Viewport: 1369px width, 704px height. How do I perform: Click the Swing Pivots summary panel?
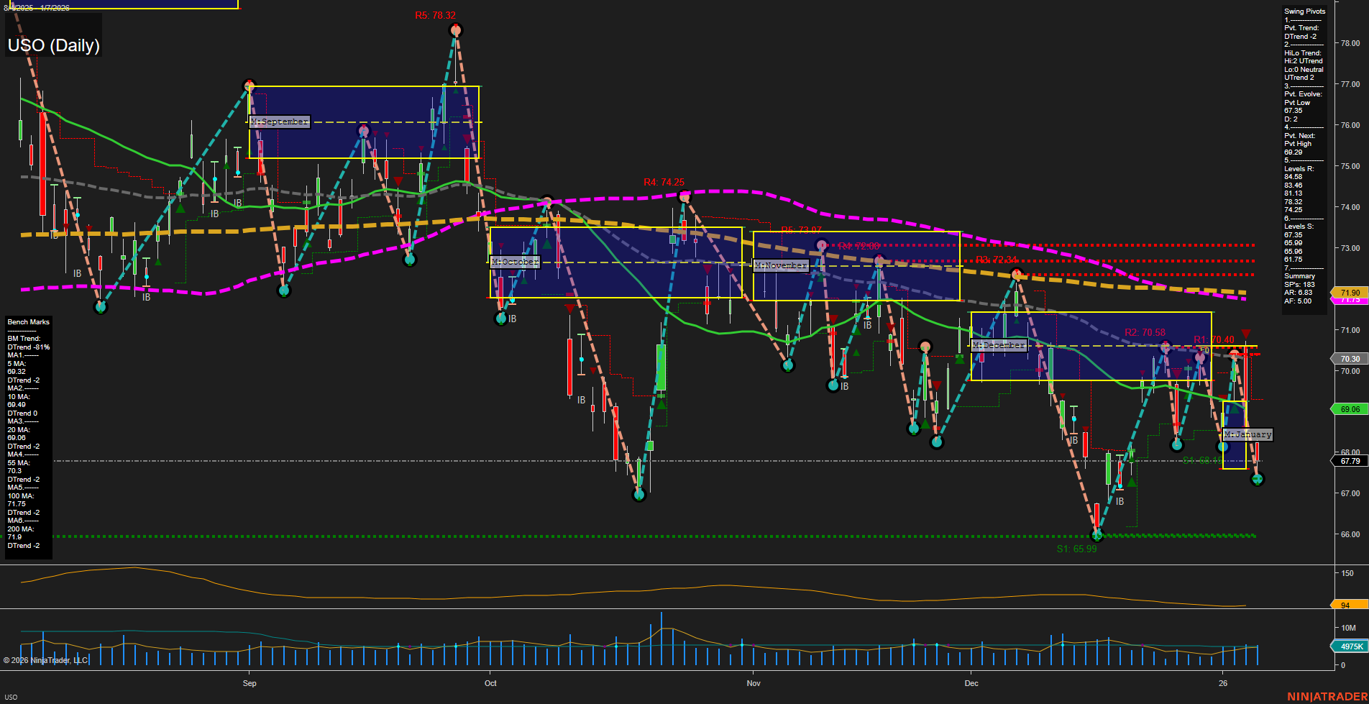tap(1304, 155)
